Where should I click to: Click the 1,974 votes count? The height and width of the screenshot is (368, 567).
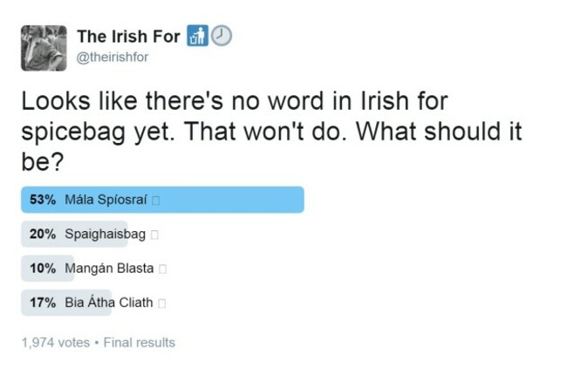pos(55,343)
